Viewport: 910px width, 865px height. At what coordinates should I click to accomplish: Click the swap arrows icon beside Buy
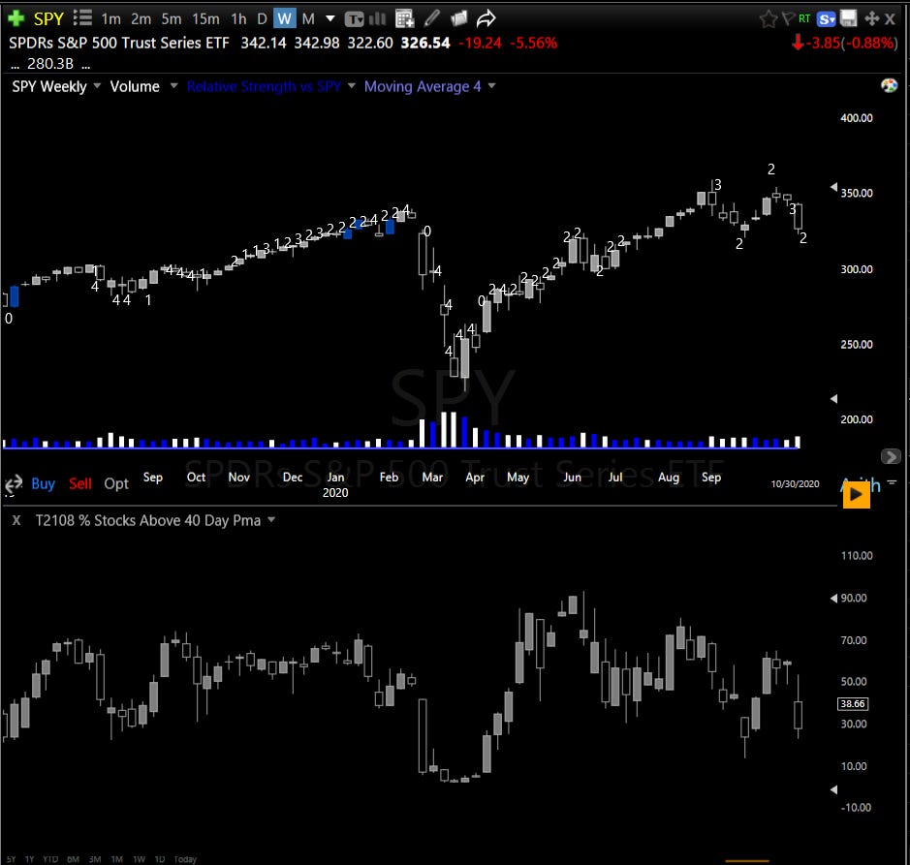14,483
